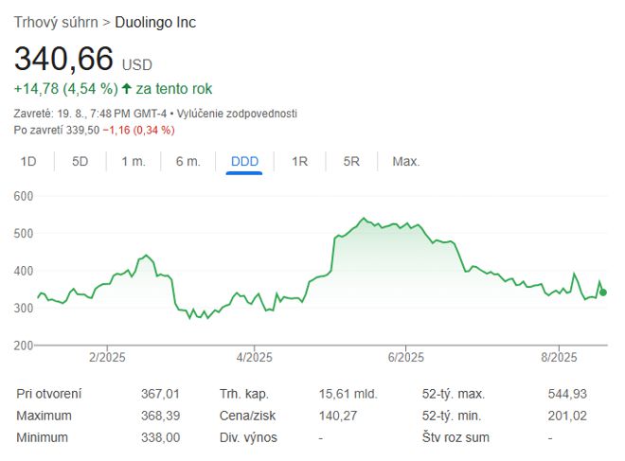
Task: Click the daily minimum value 338,00
Action: 161,437
